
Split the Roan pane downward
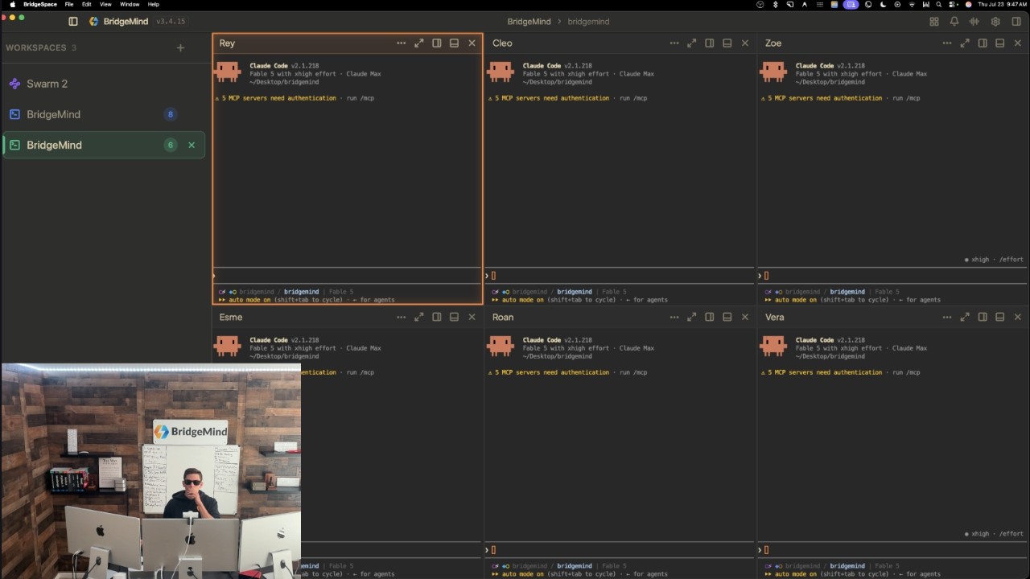pos(727,317)
